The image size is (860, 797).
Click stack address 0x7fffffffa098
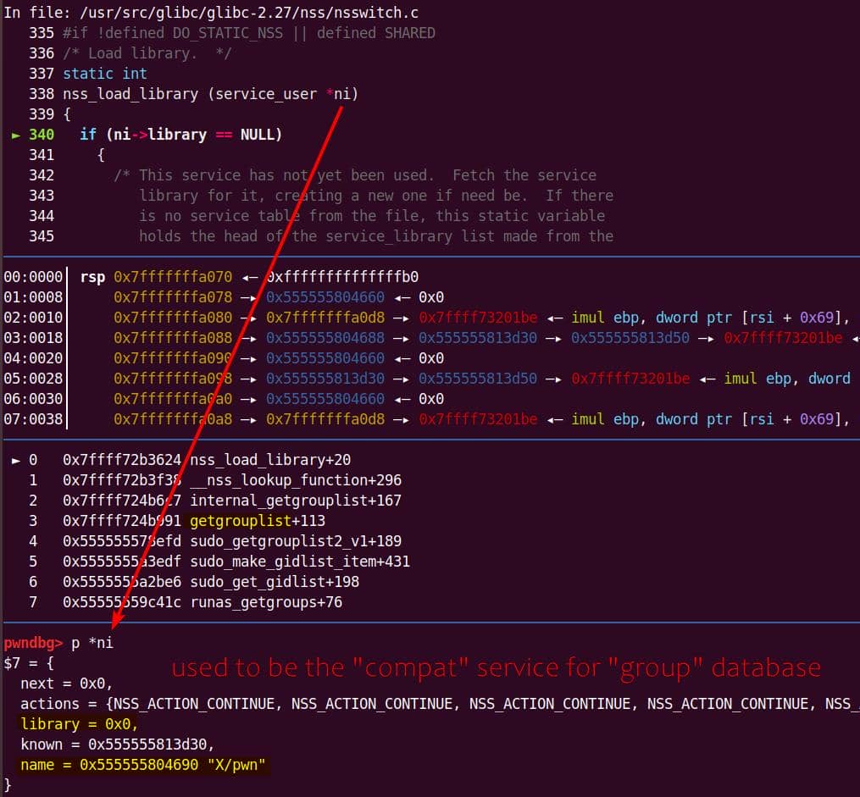click(173, 379)
